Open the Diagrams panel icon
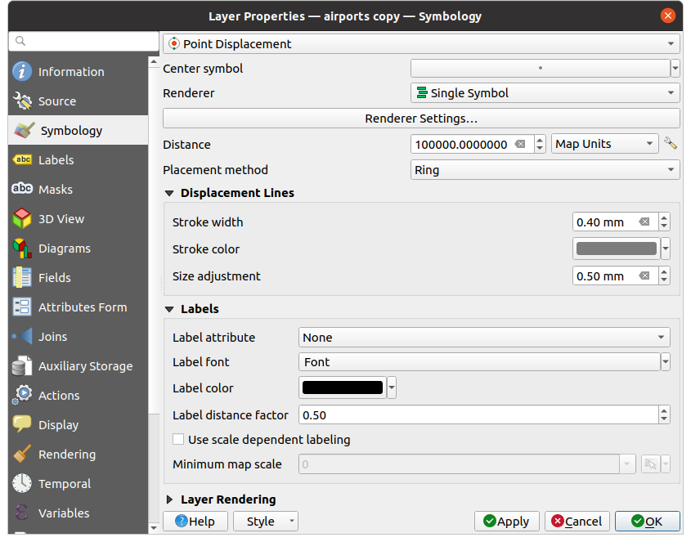Viewport: 691px width, 542px height. (23, 248)
